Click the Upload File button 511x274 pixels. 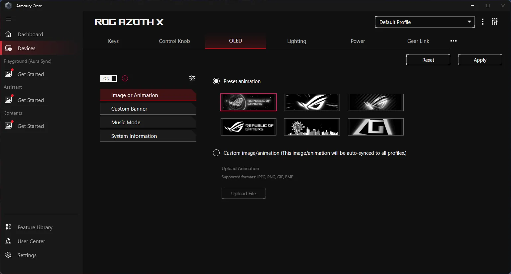click(244, 193)
